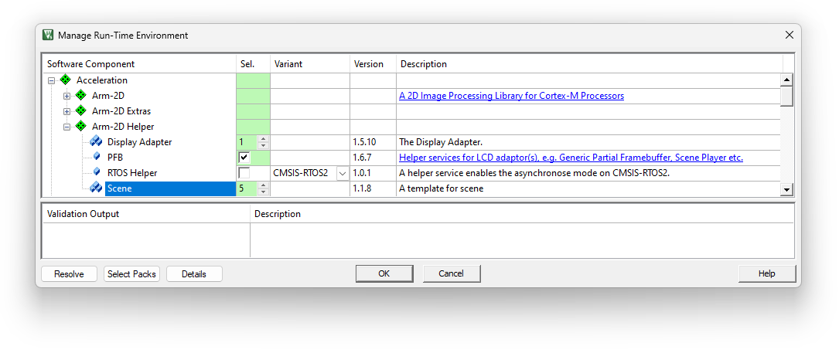Viewport: 839px width, 353px height.
Task: Click the Version column header
Action: pyautogui.click(x=369, y=64)
